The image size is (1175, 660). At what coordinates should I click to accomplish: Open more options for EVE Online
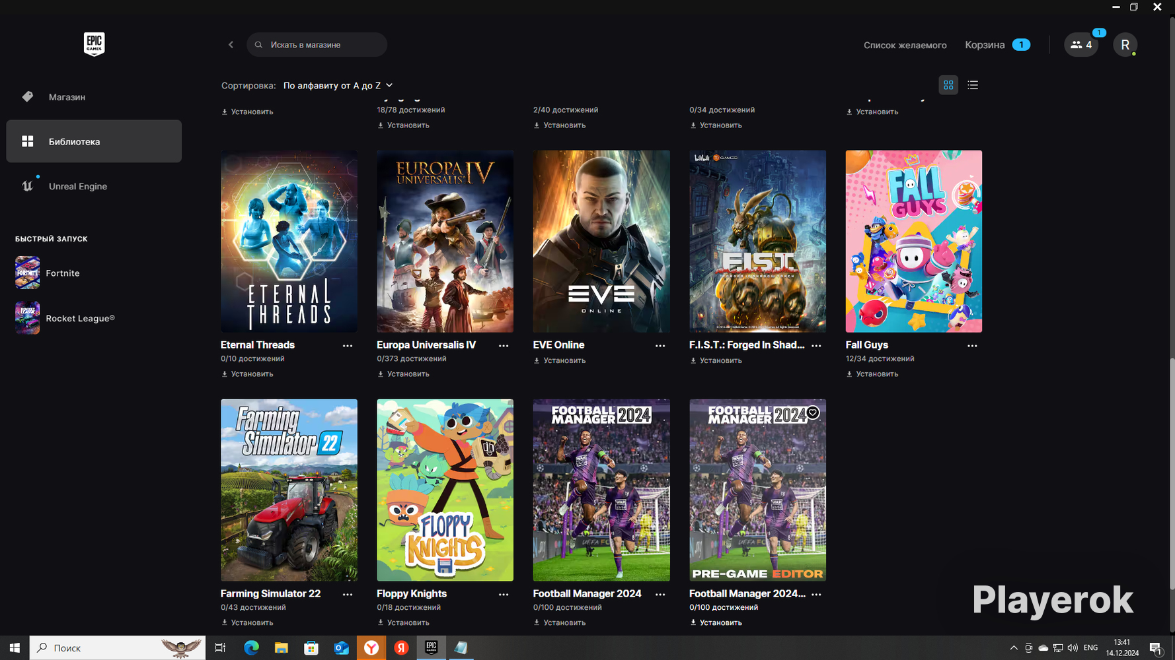tap(660, 346)
